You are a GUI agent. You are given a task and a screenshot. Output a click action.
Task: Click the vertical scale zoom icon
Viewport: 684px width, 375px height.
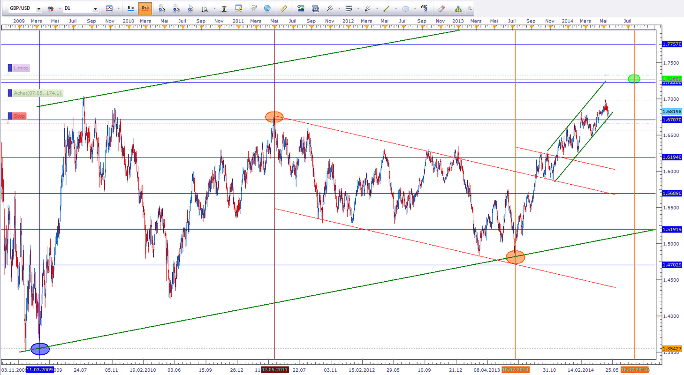205,8
